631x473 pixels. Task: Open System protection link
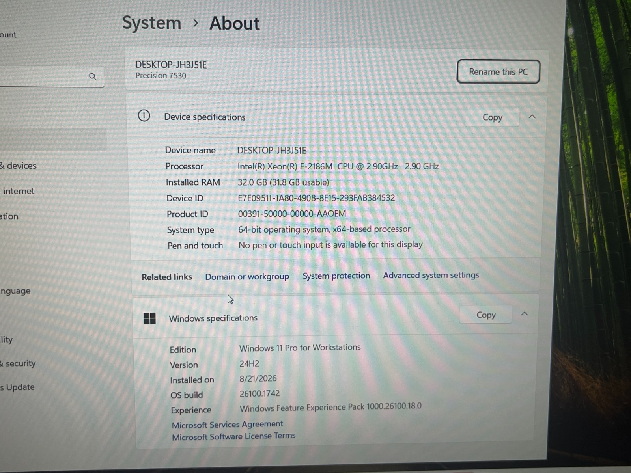[x=336, y=276]
